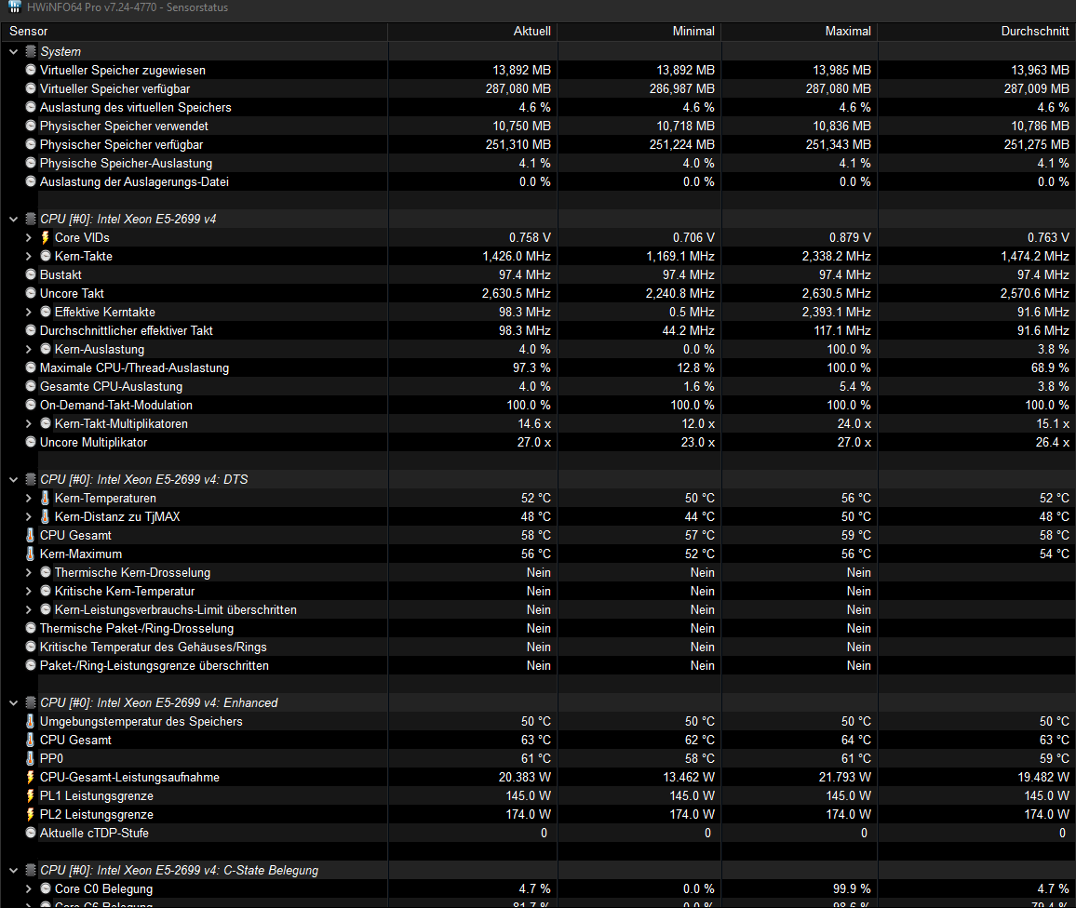Click the 2,338.2 MHz maximal Kern-Takte value
The height and width of the screenshot is (908, 1076).
pyautogui.click(x=837, y=256)
